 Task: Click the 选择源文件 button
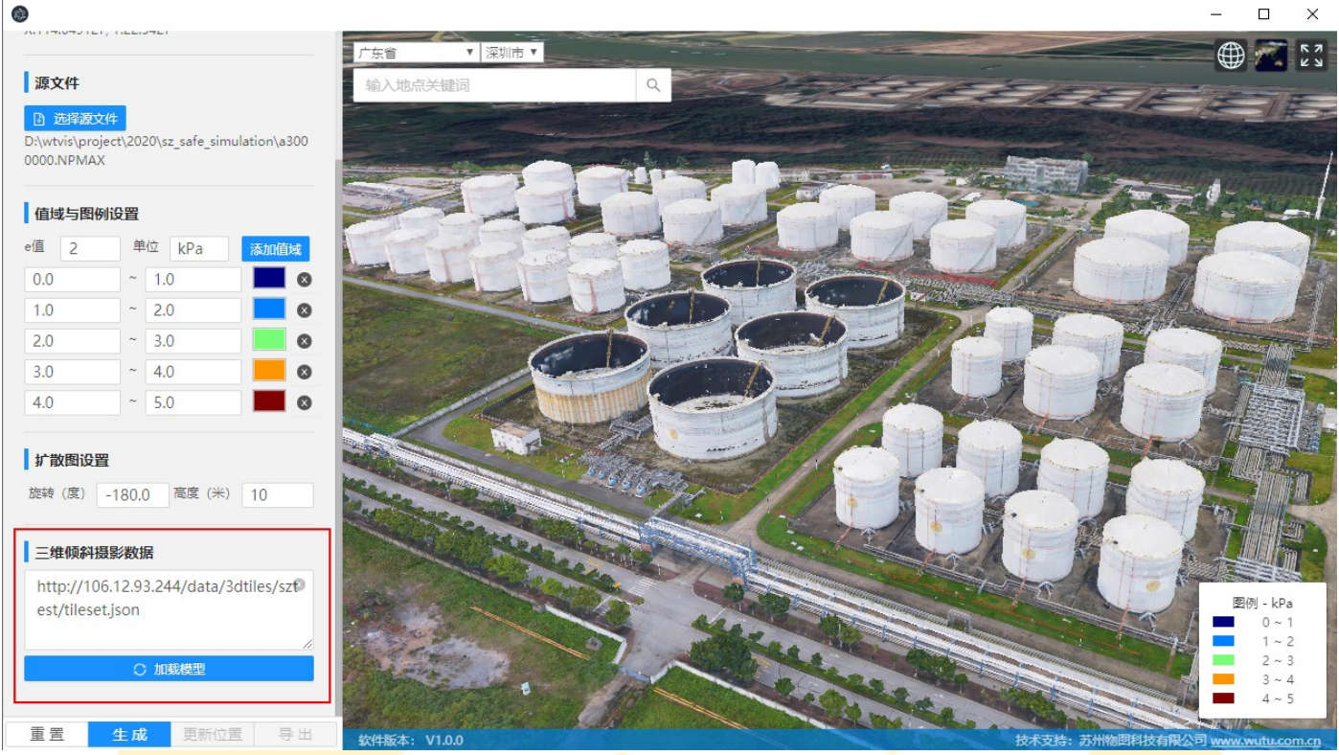(75, 119)
